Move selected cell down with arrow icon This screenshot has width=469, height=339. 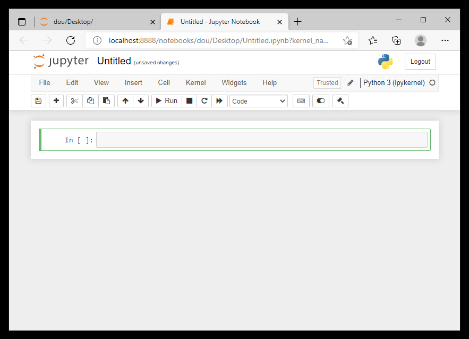pyautogui.click(x=140, y=101)
